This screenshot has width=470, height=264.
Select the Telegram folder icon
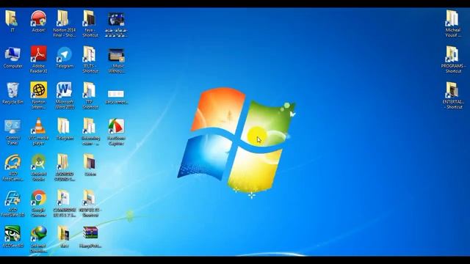click(x=65, y=129)
